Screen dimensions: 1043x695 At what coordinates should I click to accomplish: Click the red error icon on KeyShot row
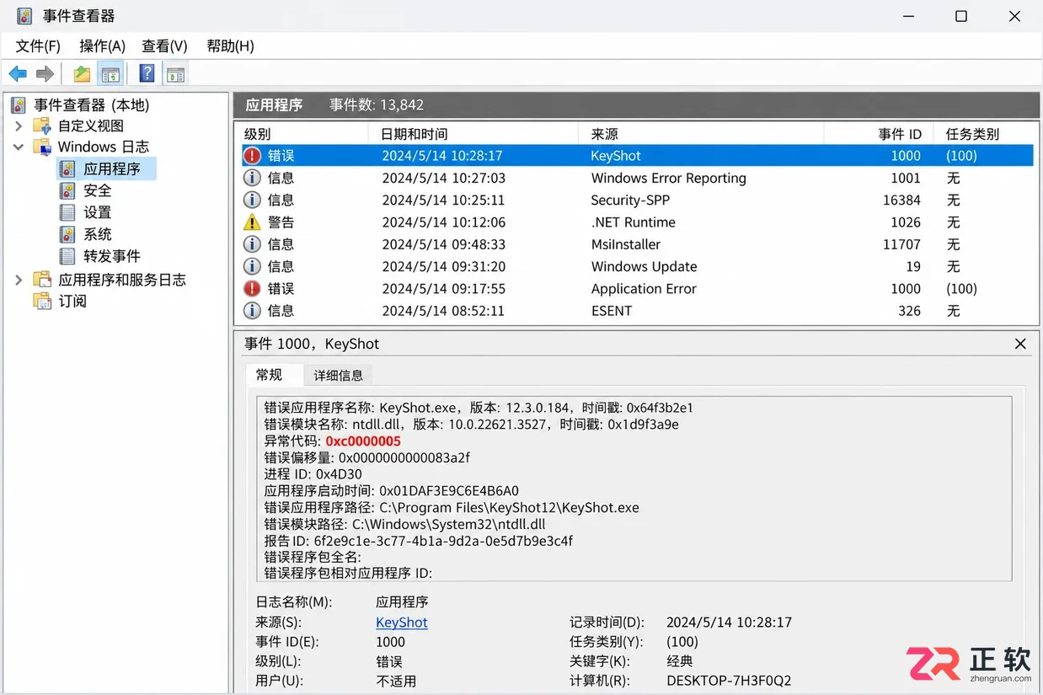[x=252, y=156]
